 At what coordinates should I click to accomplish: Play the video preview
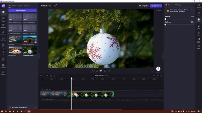(101, 71)
